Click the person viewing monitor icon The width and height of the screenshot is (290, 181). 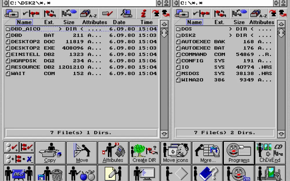pyautogui.click(x=145, y=173)
